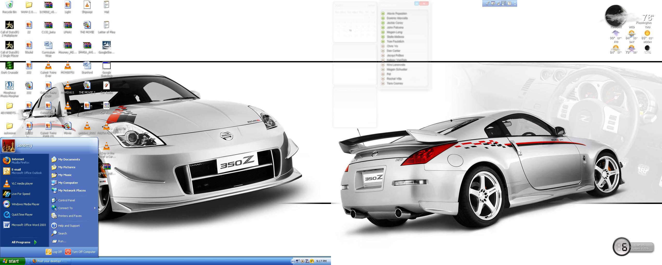This screenshot has height=265, width=662.
Task: Open Control Panel from the Start menu
Action: tap(74, 200)
